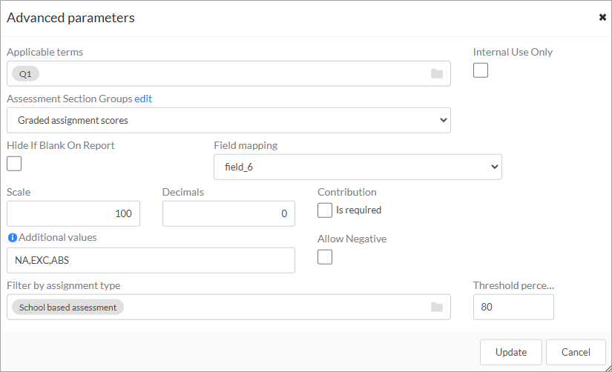The image size is (612, 372).
Task: Open the Field mapping dropdown
Action: 358,167
